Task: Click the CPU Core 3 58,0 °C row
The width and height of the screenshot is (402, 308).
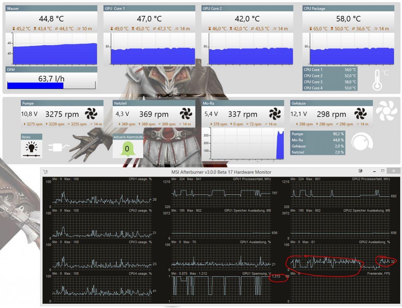Action: point(330,82)
